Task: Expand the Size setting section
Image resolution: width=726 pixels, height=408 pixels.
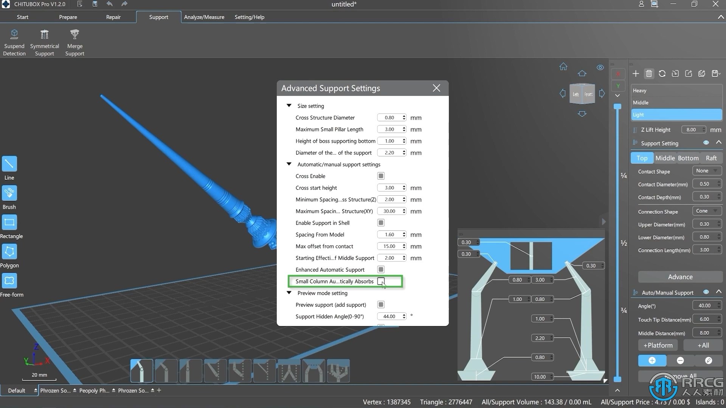Action: [289, 106]
